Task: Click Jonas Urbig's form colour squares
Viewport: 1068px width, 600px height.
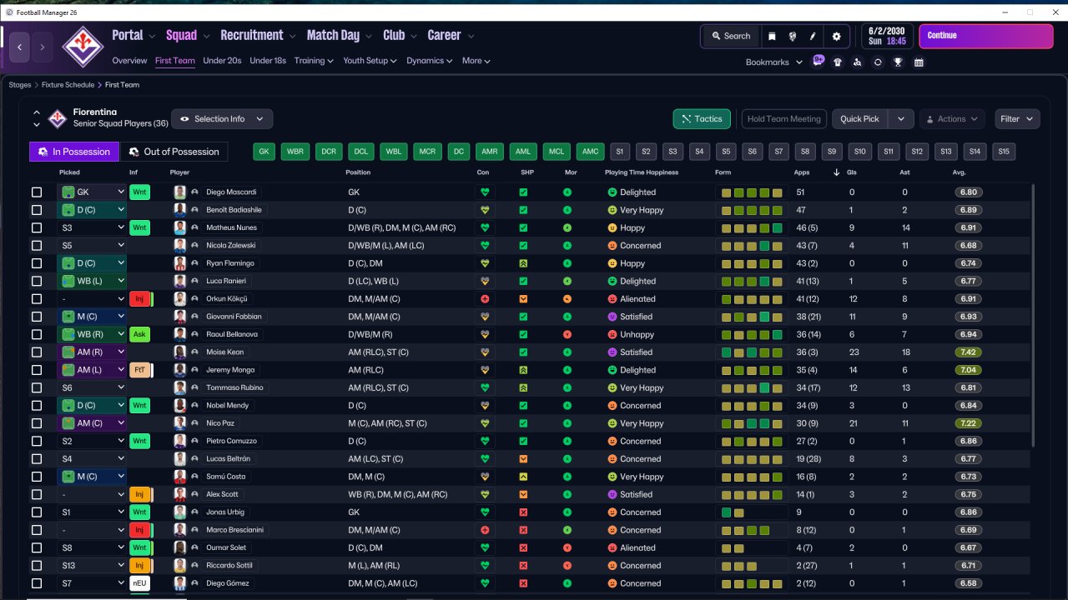Action: 733,512
